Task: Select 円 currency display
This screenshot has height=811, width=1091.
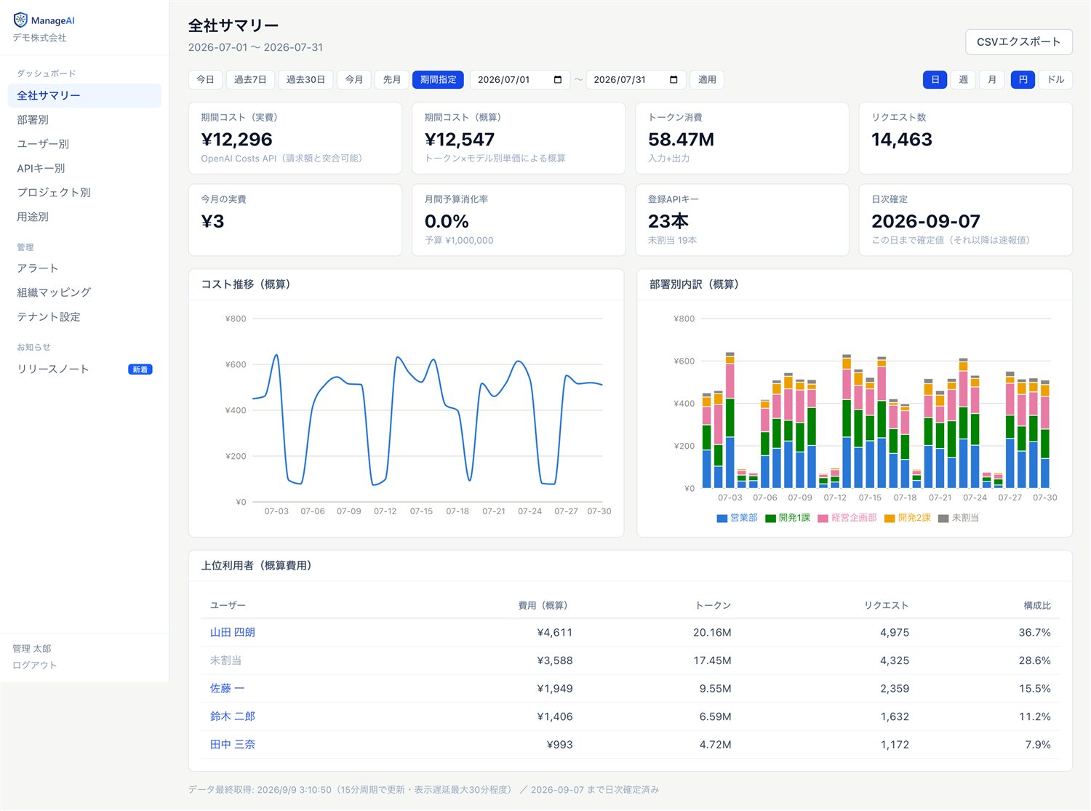Action: click(x=1023, y=80)
